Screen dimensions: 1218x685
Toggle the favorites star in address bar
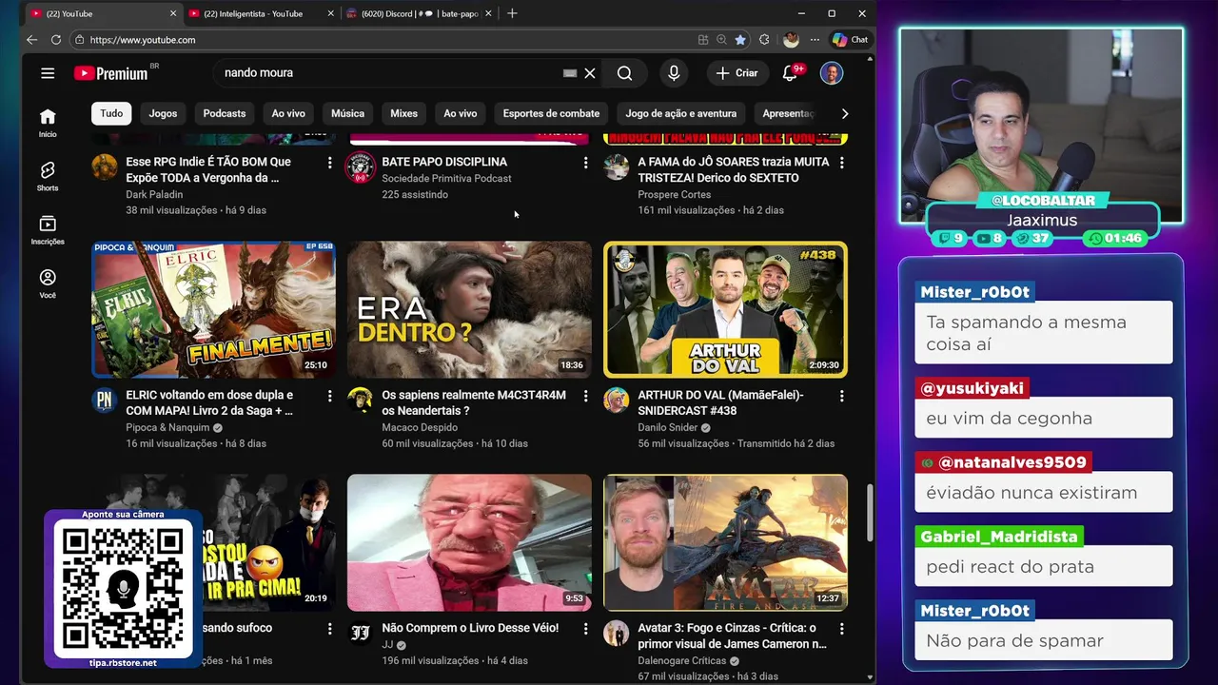tap(740, 40)
